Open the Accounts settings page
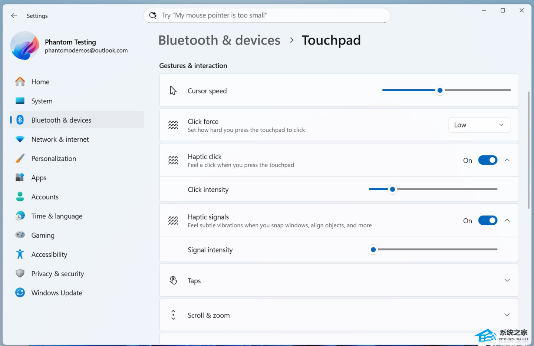Image resolution: width=534 pixels, height=346 pixels. [45, 197]
